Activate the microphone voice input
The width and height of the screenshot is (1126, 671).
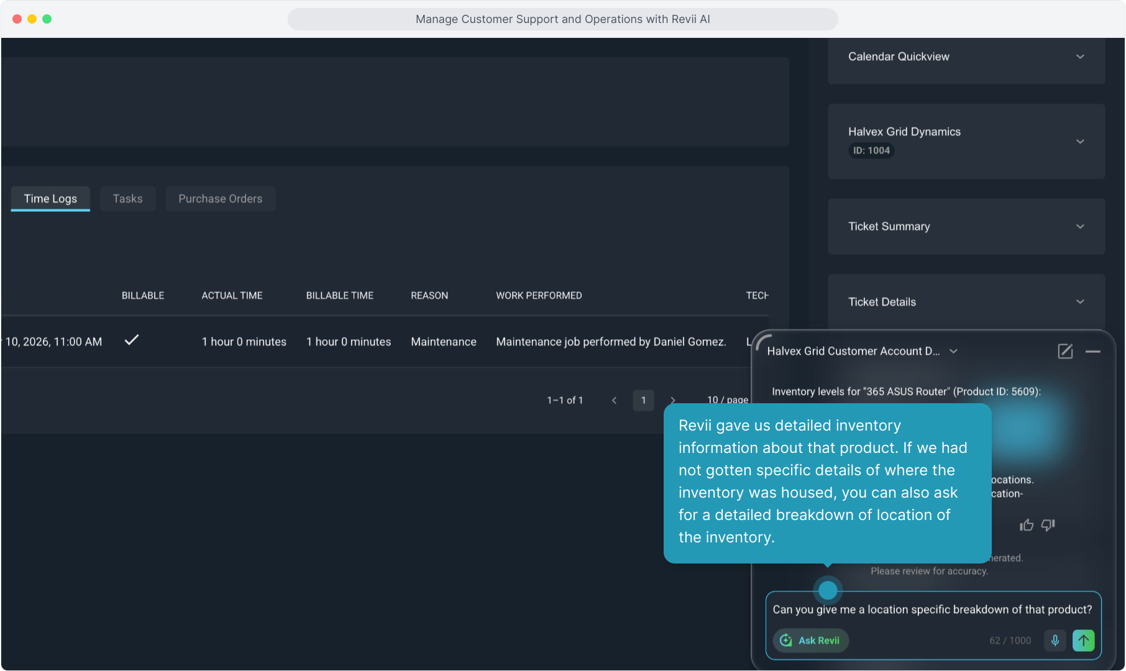(1055, 641)
